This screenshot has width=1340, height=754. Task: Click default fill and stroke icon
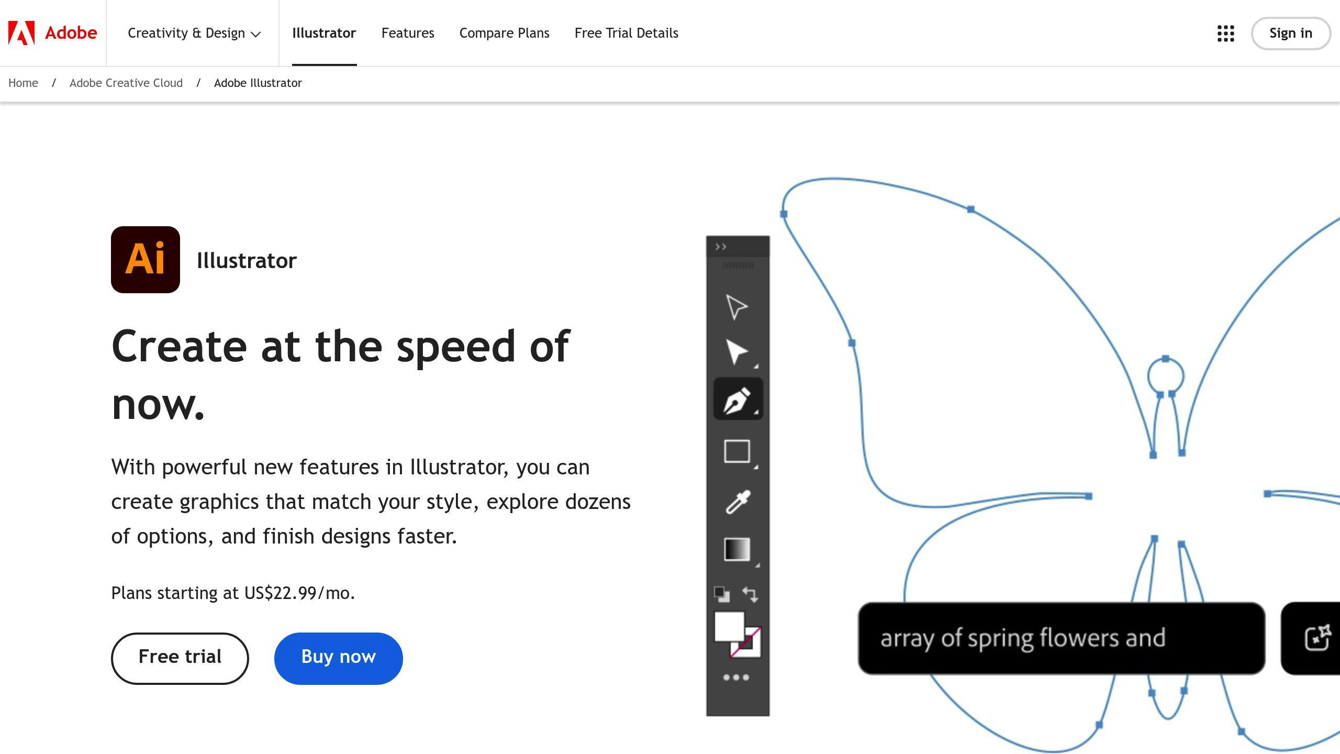pyautogui.click(x=722, y=594)
